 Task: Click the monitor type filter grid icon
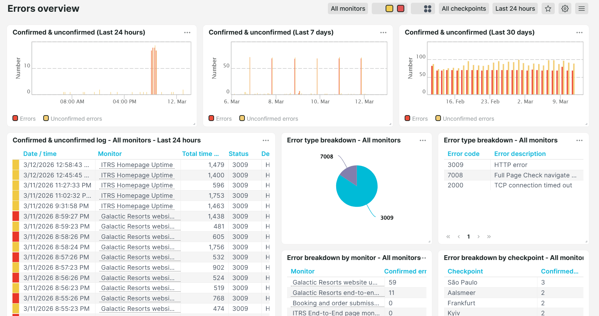[423, 8]
